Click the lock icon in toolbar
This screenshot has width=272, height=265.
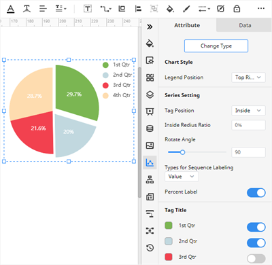pyautogui.click(x=237, y=9)
